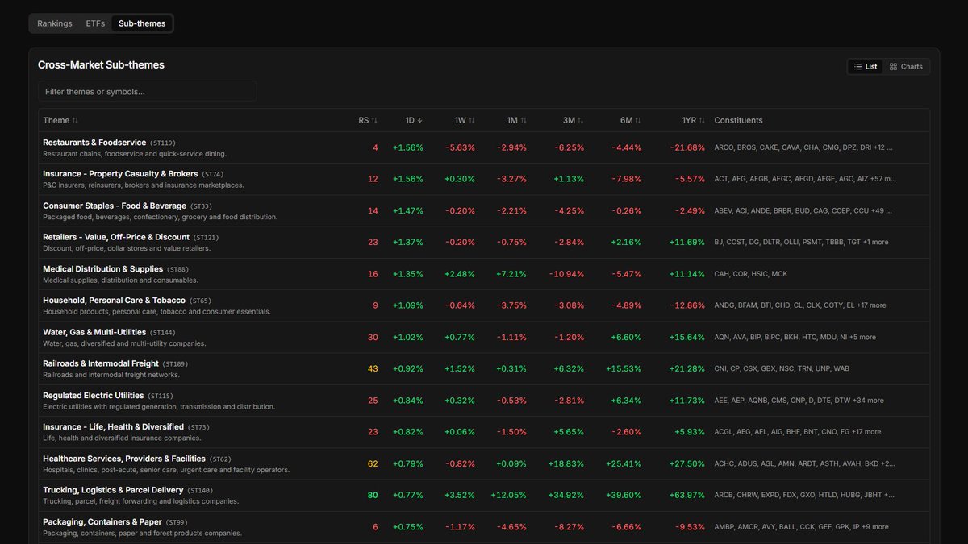Image resolution: width=968 pixels, height=544 pixels.
Task: Click 6M value +15.53% for Railroads
Action: (624, 368)
